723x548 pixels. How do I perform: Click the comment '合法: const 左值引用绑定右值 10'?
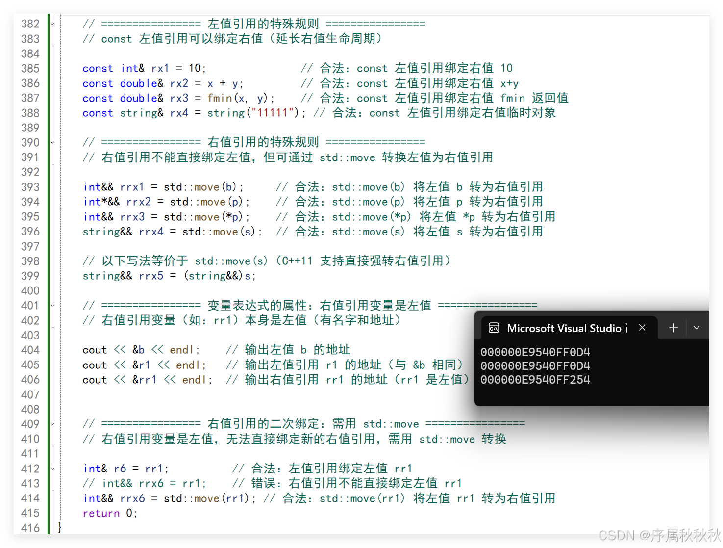407,68
